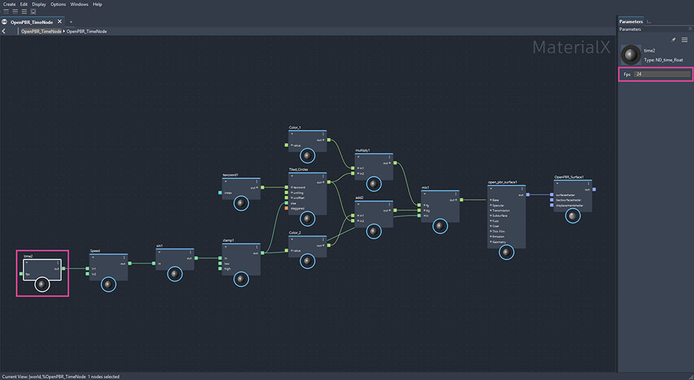Add a new graph tab with plus
Viewport: 694px width, 380px height.
click(71, 21)
